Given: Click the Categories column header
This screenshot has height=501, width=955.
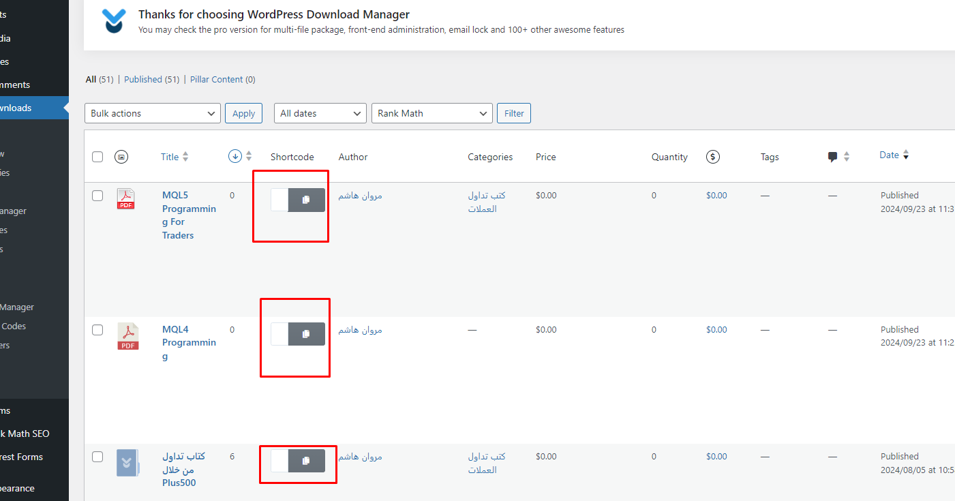Looking at the screenshot, I should [490, 157].
